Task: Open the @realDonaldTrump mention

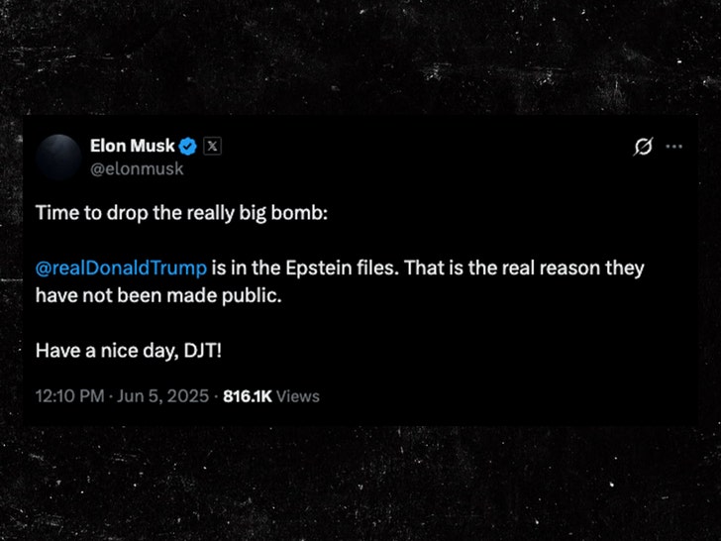Action: [x=121, y=269]
